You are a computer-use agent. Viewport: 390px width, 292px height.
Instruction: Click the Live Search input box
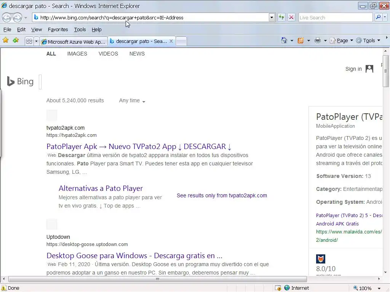(x=335, y=17)
